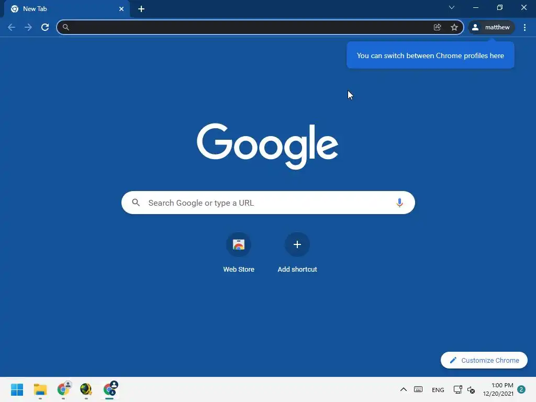Click the Chrome profiles tooltip bubble
This screenshot has height=402, width=536.
[x=430, y=55]
